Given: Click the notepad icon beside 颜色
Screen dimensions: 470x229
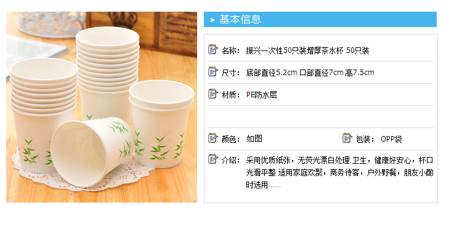Looking at the screenshot, I should tap(213, 138).
